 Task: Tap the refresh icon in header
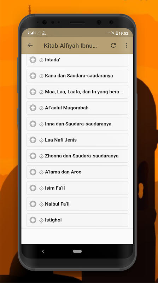coord(113,45)
